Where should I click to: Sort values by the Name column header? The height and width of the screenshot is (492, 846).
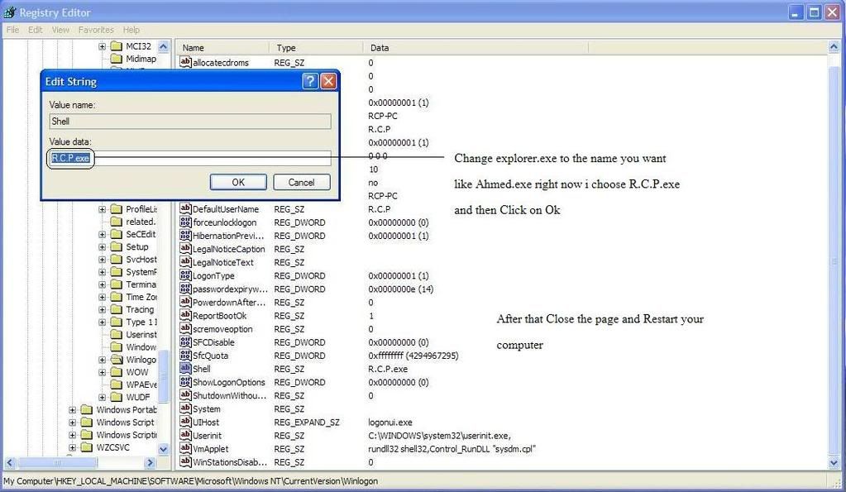point(223,47)
